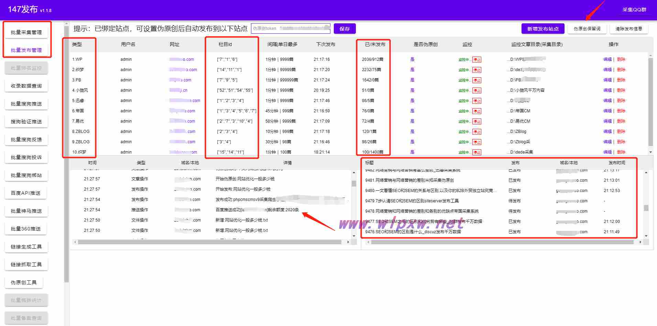657x326 pixels.
Task: Open 搜狗验证推送 sidebar item
Action: [x=26, y=122]
